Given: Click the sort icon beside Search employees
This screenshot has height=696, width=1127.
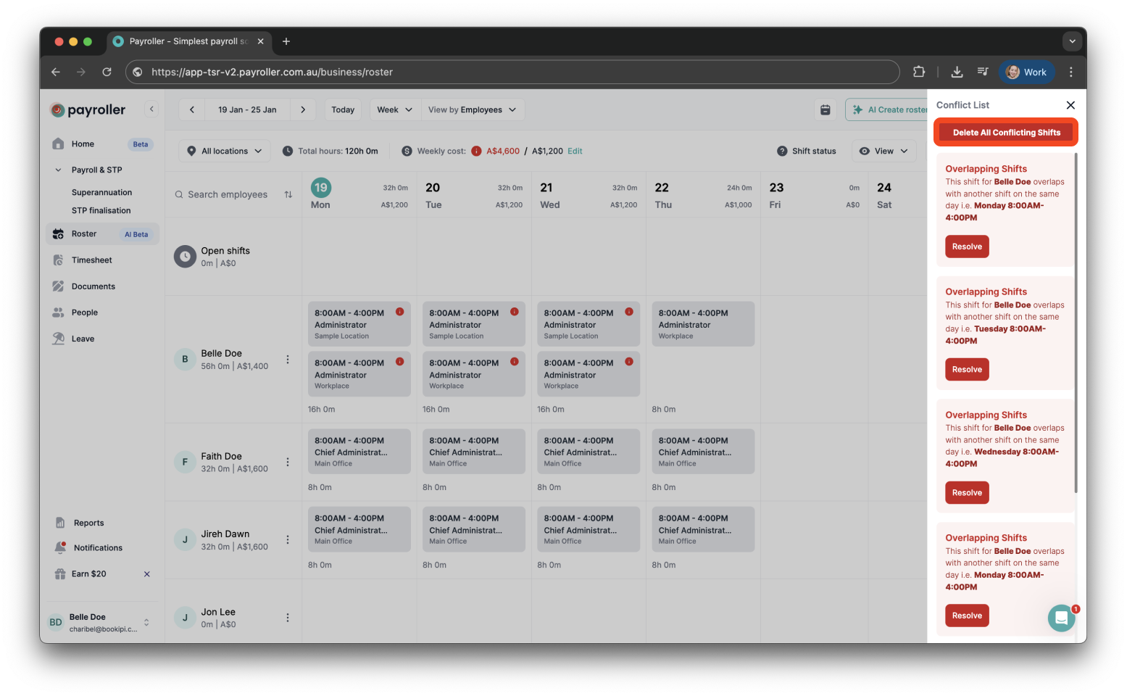Looking at the screenshot, I should [288, 194].
